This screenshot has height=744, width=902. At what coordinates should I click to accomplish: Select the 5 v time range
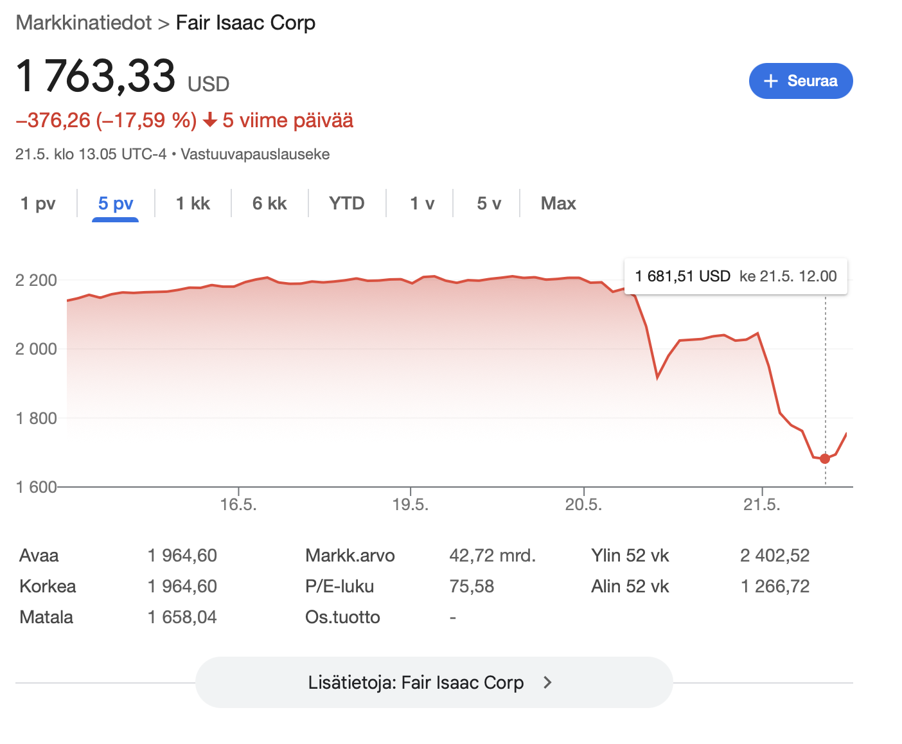click(489, 204)
